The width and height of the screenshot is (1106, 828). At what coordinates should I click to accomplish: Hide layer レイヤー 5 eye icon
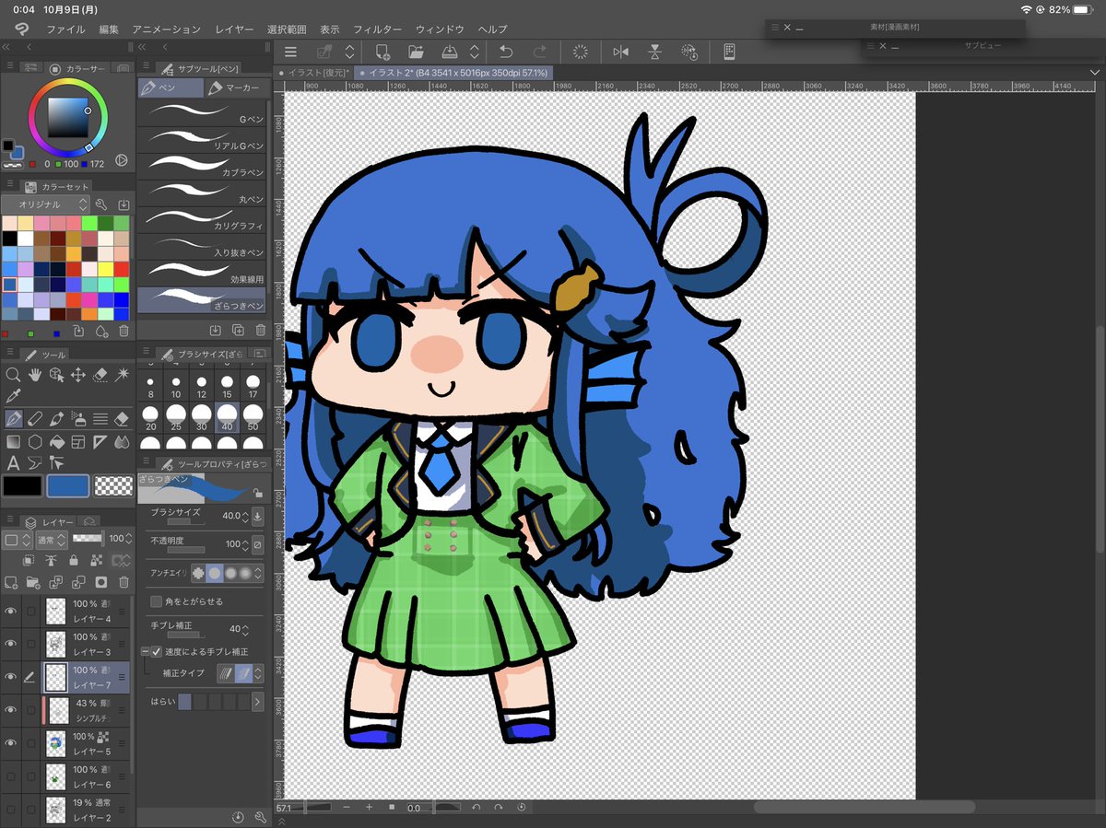pos(11,742)
